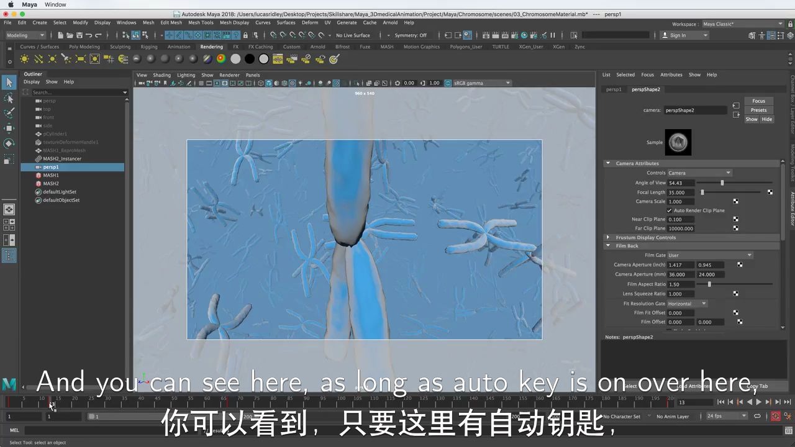Assign the white Lambert material shelf swatch
The image size is (795, 447).
[x=235, y=59]
